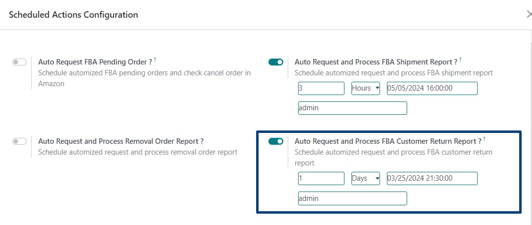The height and width of the screenshot is (225, 532).
Task: Click description 'Schedule automized request and process FBA customer return report'
Action: point(393,158)
